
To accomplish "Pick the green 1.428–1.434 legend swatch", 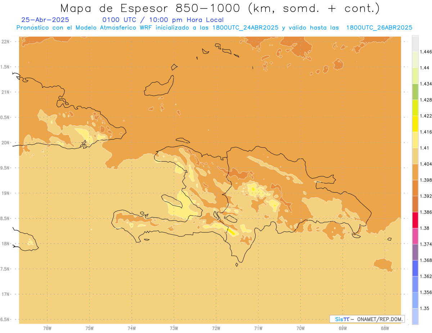I will pos(415,92).
